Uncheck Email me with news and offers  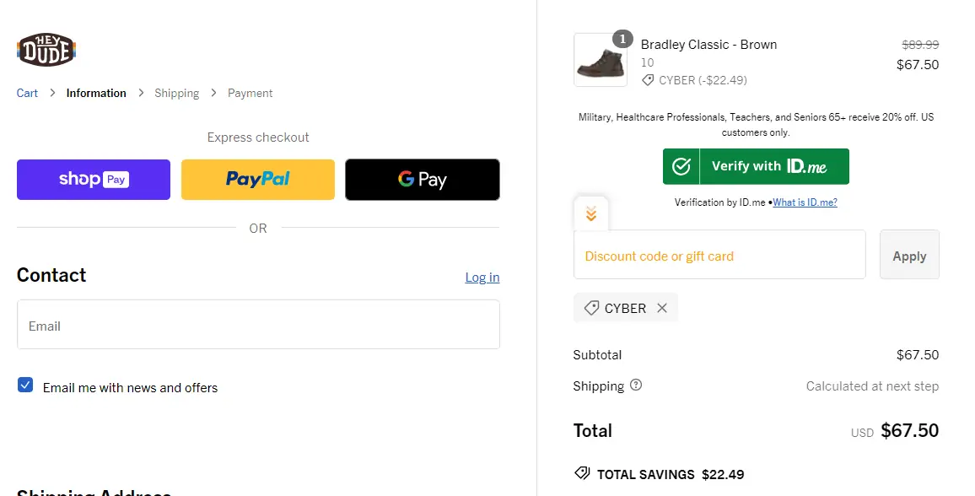25,385
